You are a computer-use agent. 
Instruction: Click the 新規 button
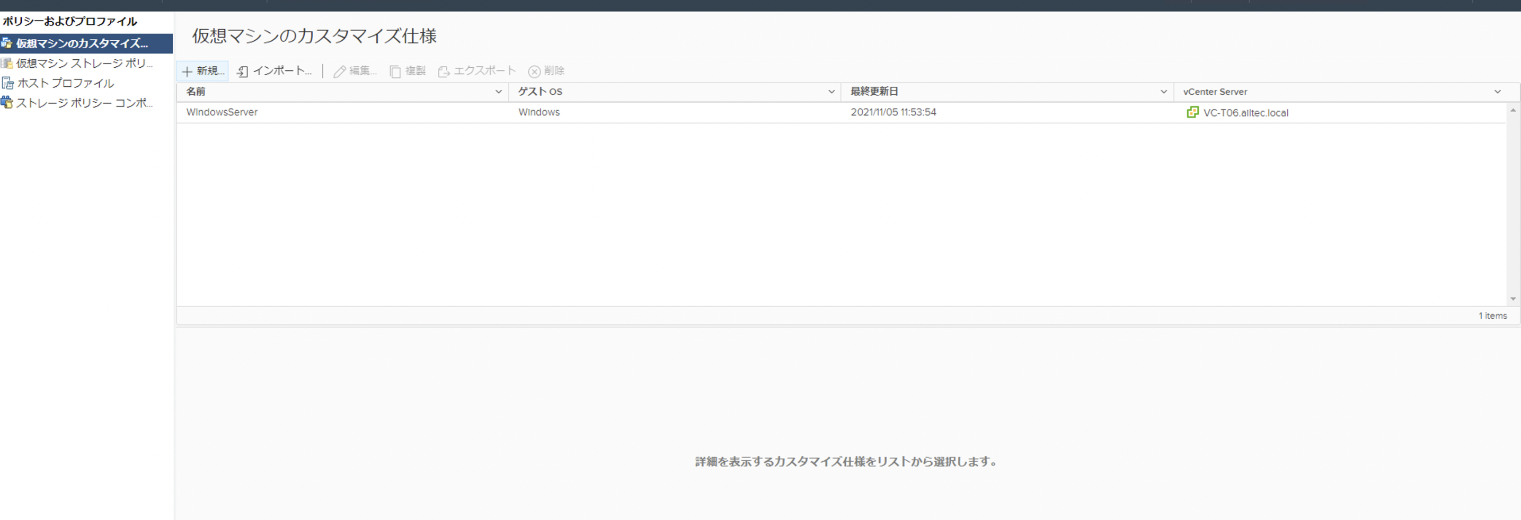(202, 71)
